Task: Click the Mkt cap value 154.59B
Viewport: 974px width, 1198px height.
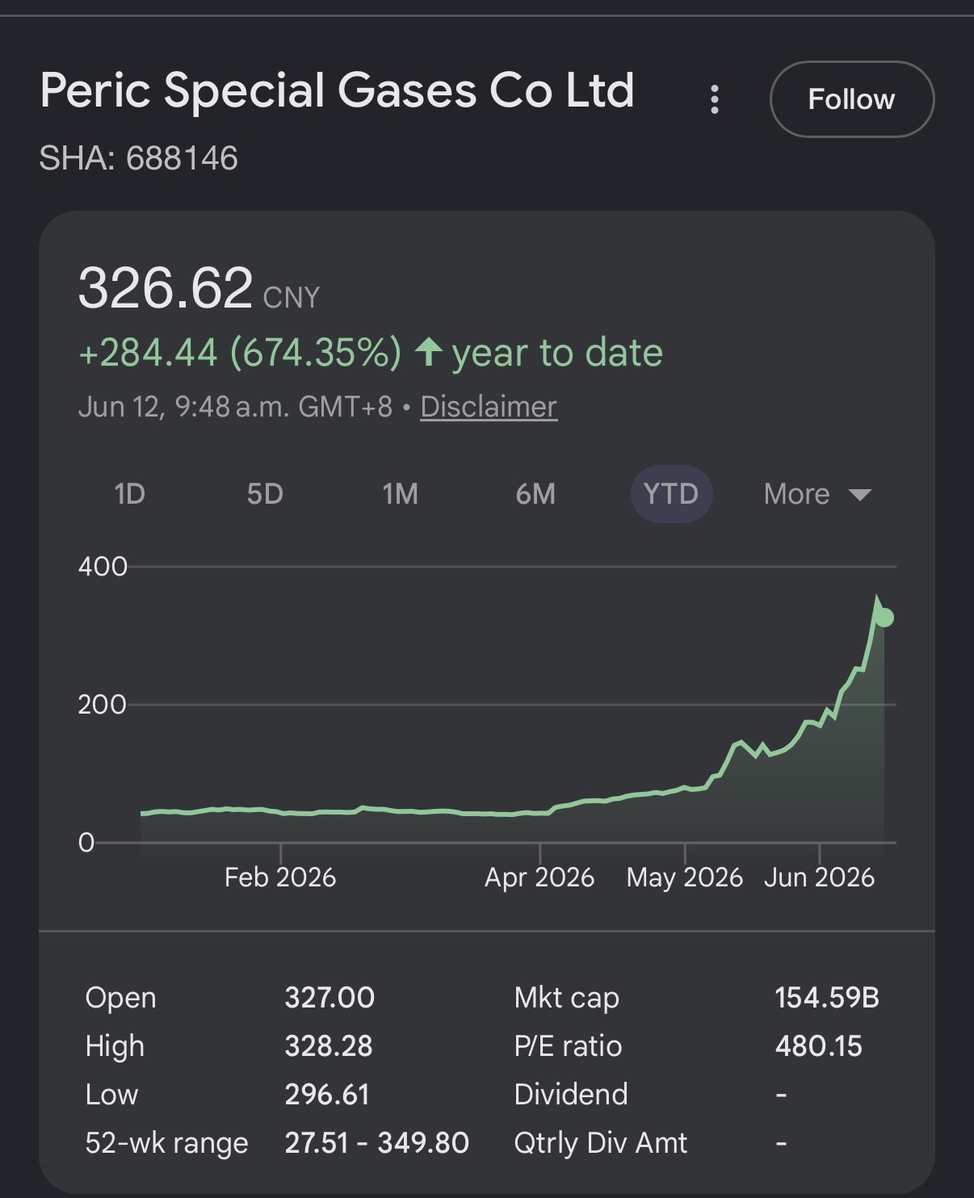Action: [x=827, y=998]
